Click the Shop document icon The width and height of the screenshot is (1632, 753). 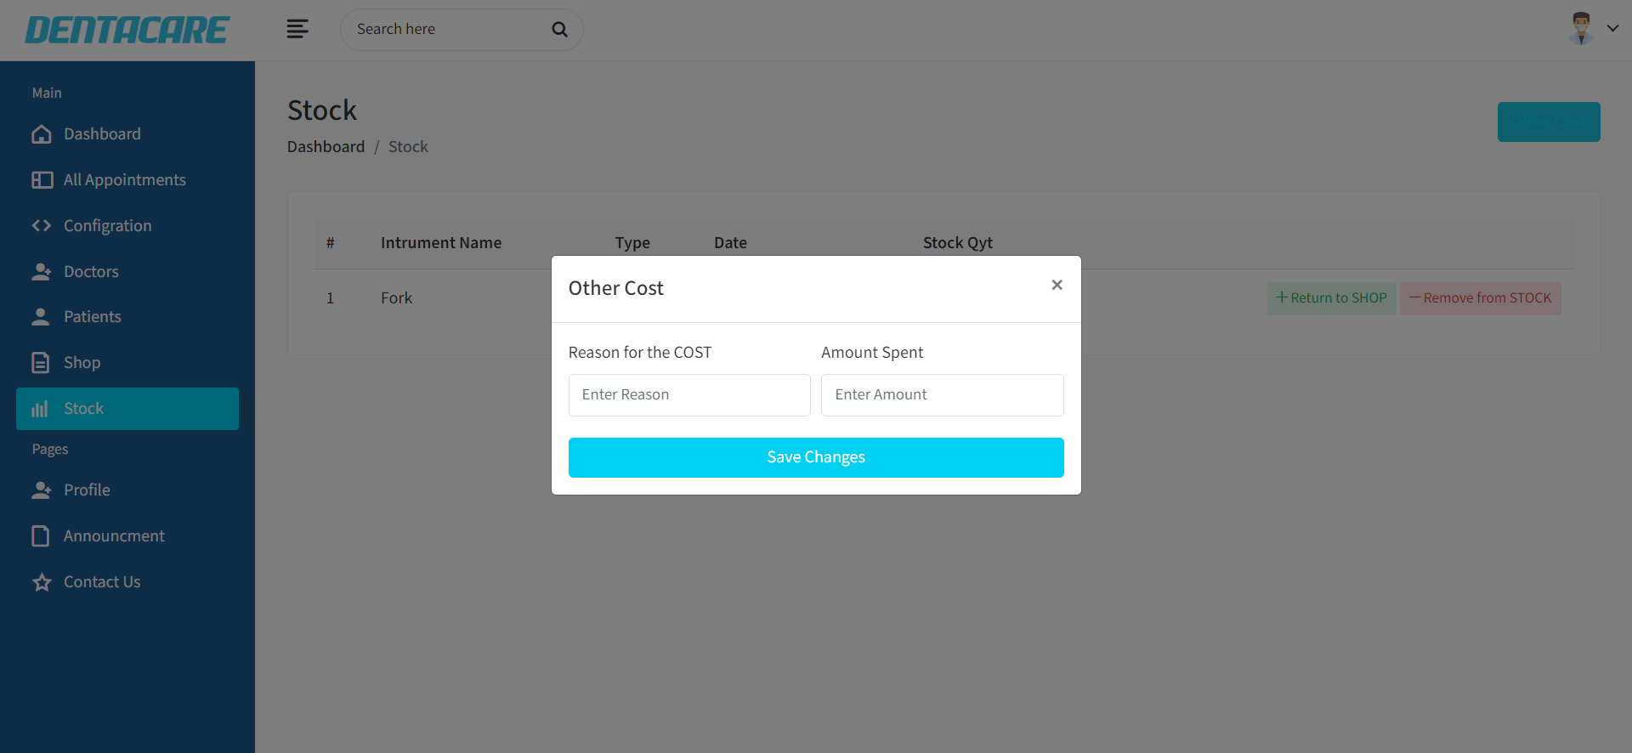[x=41, y=363]
